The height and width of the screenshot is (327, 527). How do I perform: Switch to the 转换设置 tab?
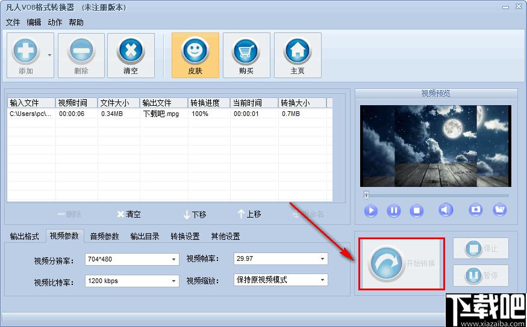pos(185,236)
